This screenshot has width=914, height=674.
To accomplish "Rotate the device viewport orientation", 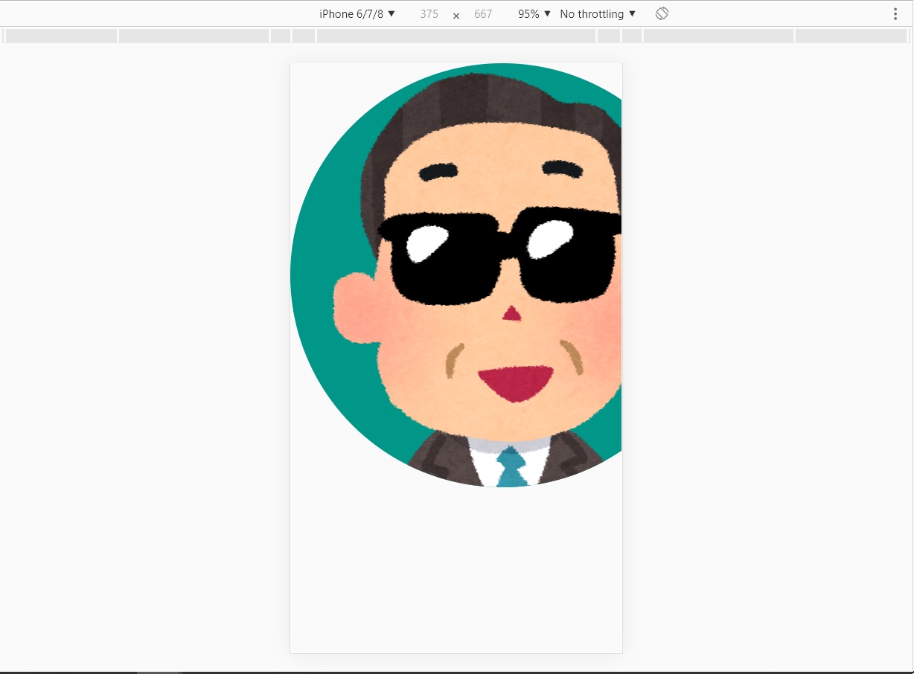I will 662,13.
